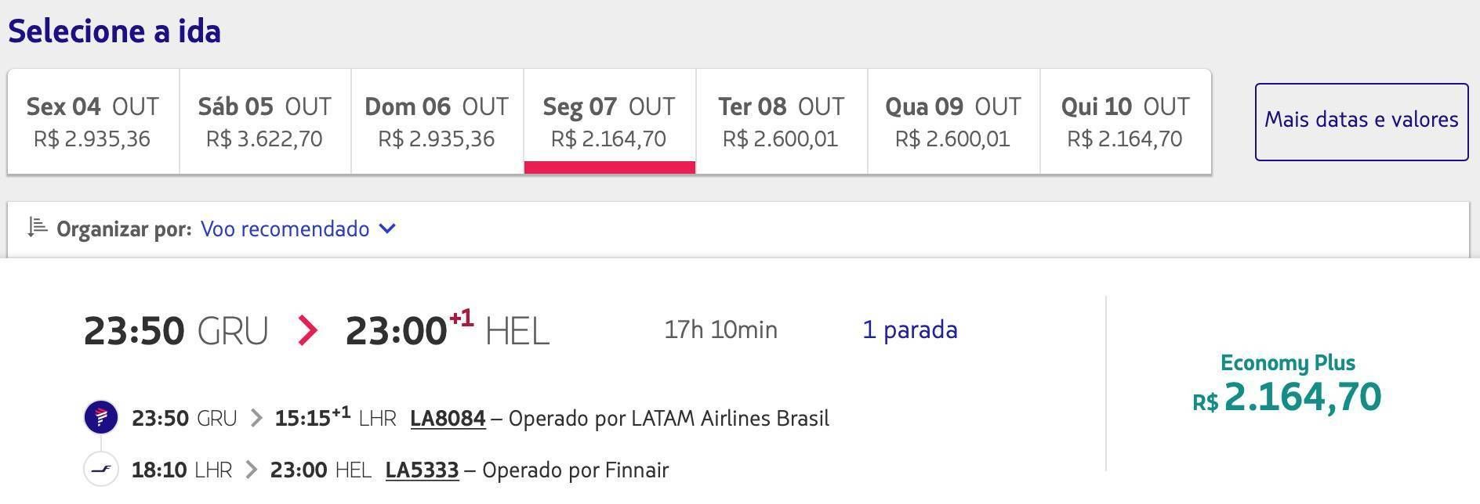Image resolution: width=1480 pixels, height=504 pixels.
Task: Select the Qui 10 OUT date tab
Action: coord(1126,121)
